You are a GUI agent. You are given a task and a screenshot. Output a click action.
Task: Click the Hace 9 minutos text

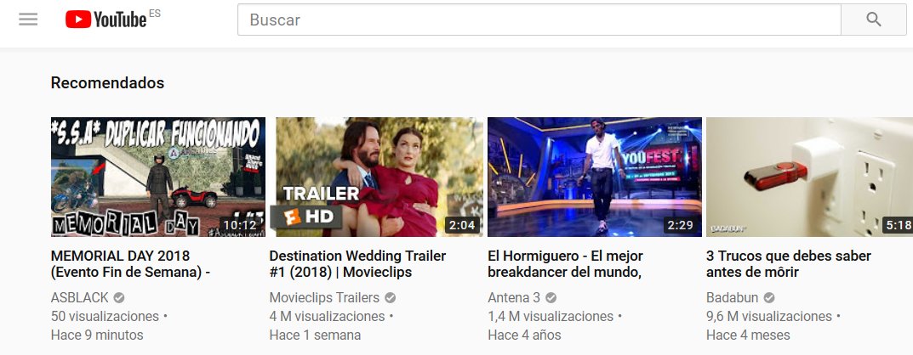97,335
